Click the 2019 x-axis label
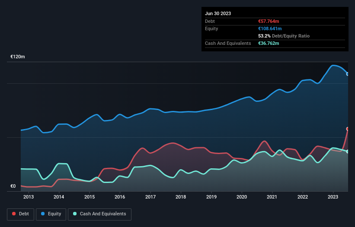The height and width of the screenshot is (227, 355). (x=211, y=197)
